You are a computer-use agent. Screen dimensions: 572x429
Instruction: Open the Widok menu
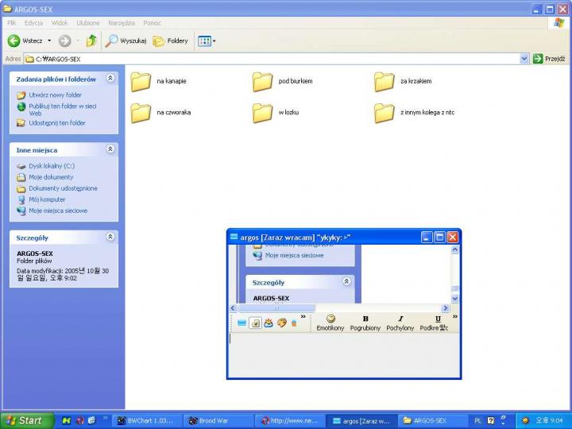pos(60,23)
